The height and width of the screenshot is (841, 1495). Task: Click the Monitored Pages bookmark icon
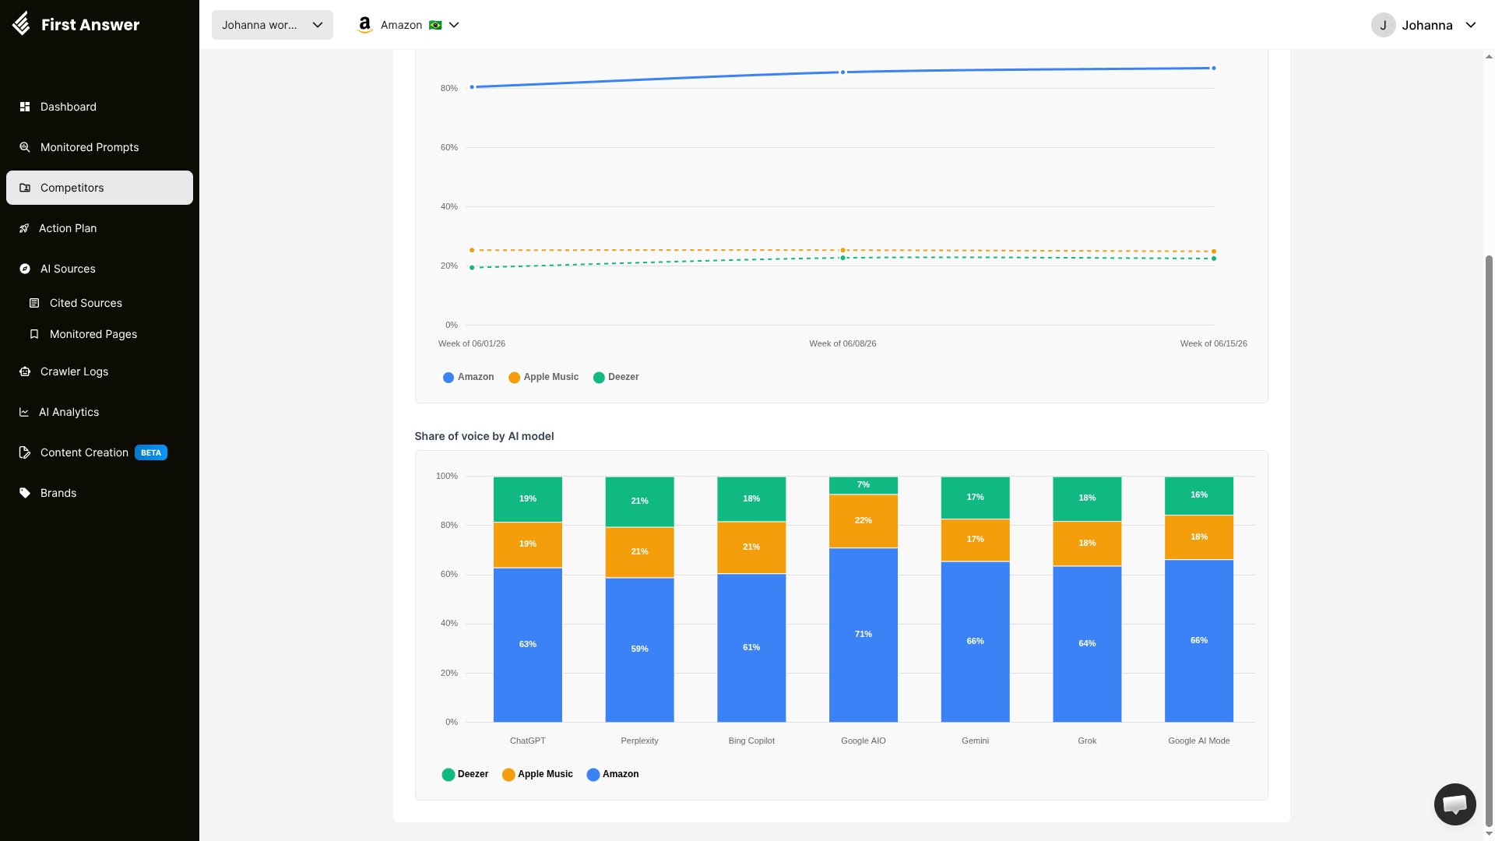[34, 334]
